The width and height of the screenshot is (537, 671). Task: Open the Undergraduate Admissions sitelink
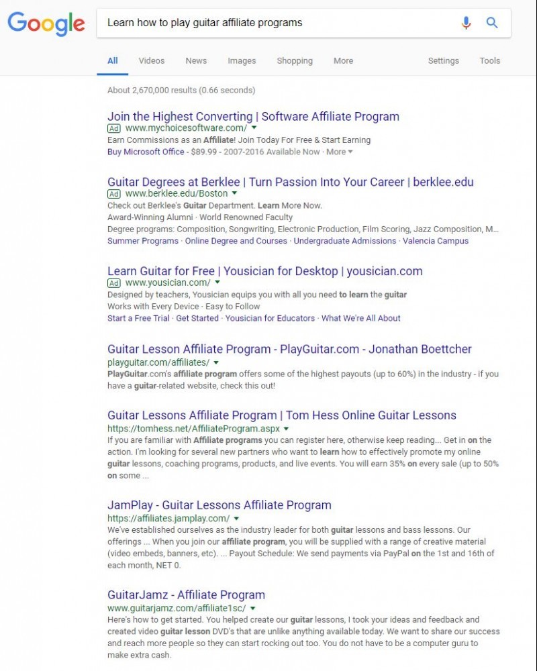coord(345,240)
